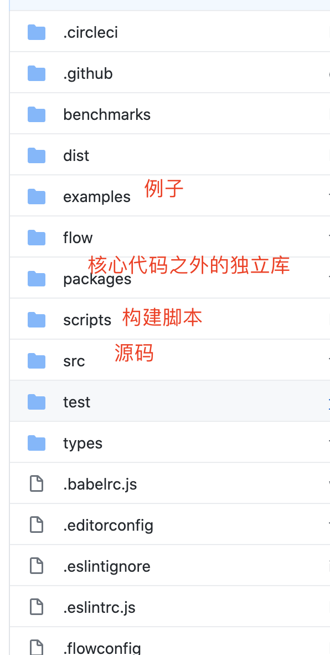The height and width of the screenshot is (655, 330).
Task: Click the .eslintignore file icon
Action: pos(37,566)
